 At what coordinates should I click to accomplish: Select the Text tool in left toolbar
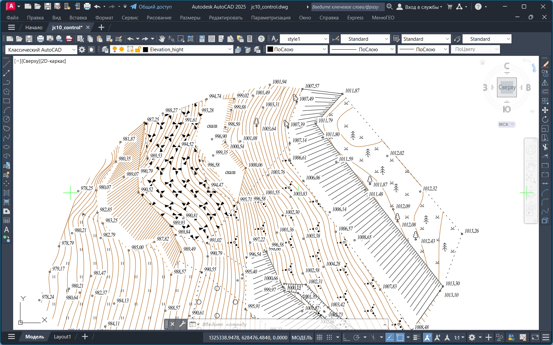click(6, 230)
